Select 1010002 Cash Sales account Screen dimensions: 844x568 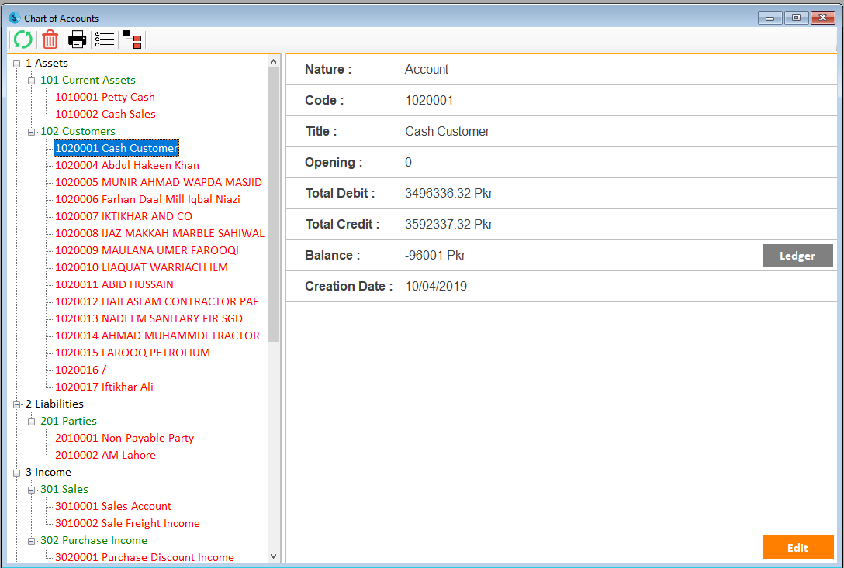[x=105, y=114]
